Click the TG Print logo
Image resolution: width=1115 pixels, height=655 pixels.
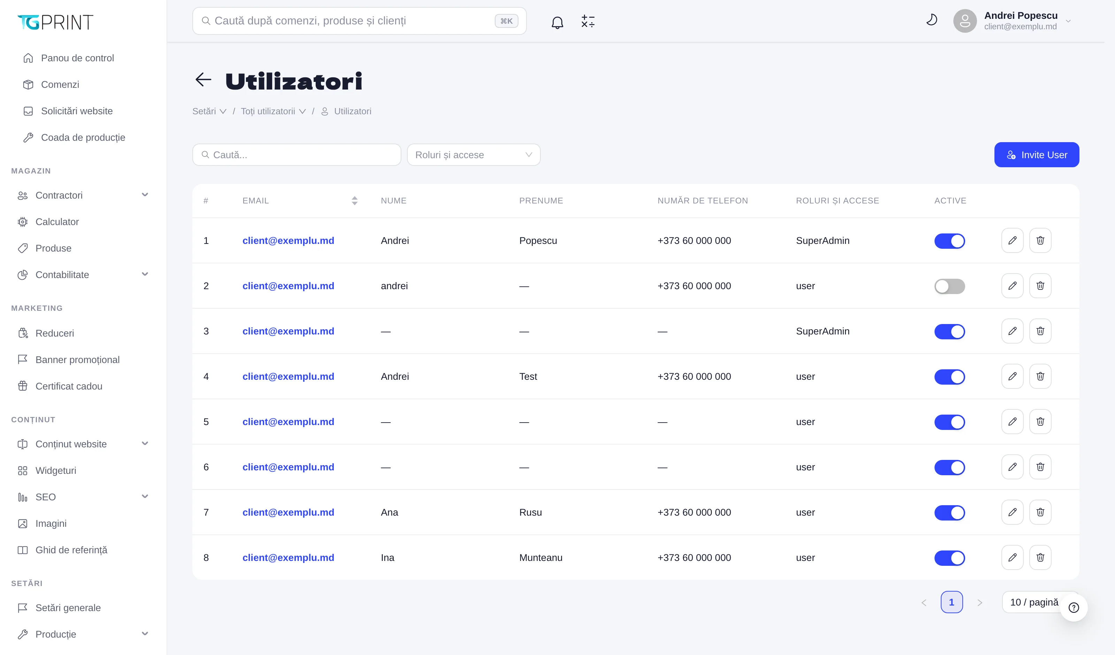click(55, 22)
